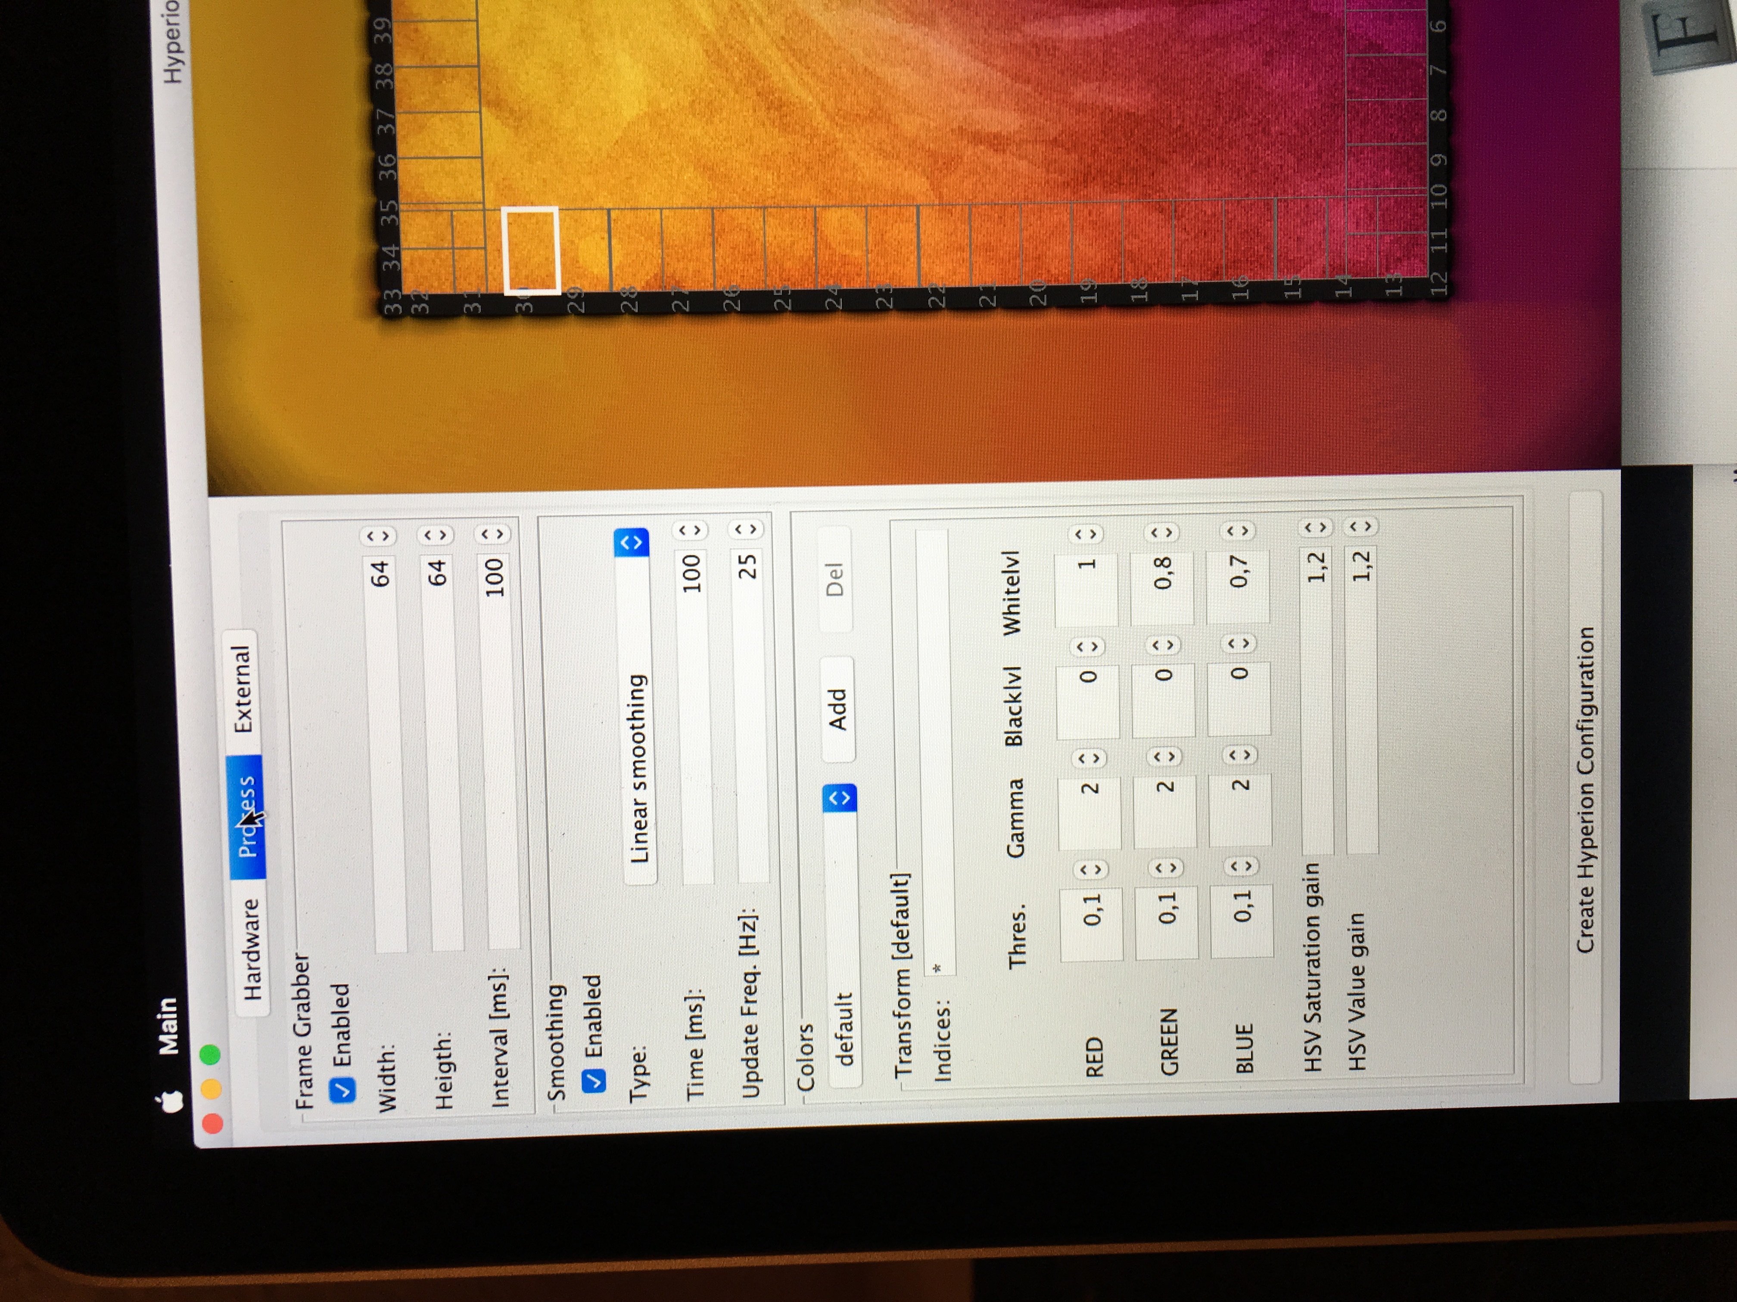Click the HSV Value gain stepper arrows
This screenshot has height=1302, width=1737.
tap(1361, 526)
